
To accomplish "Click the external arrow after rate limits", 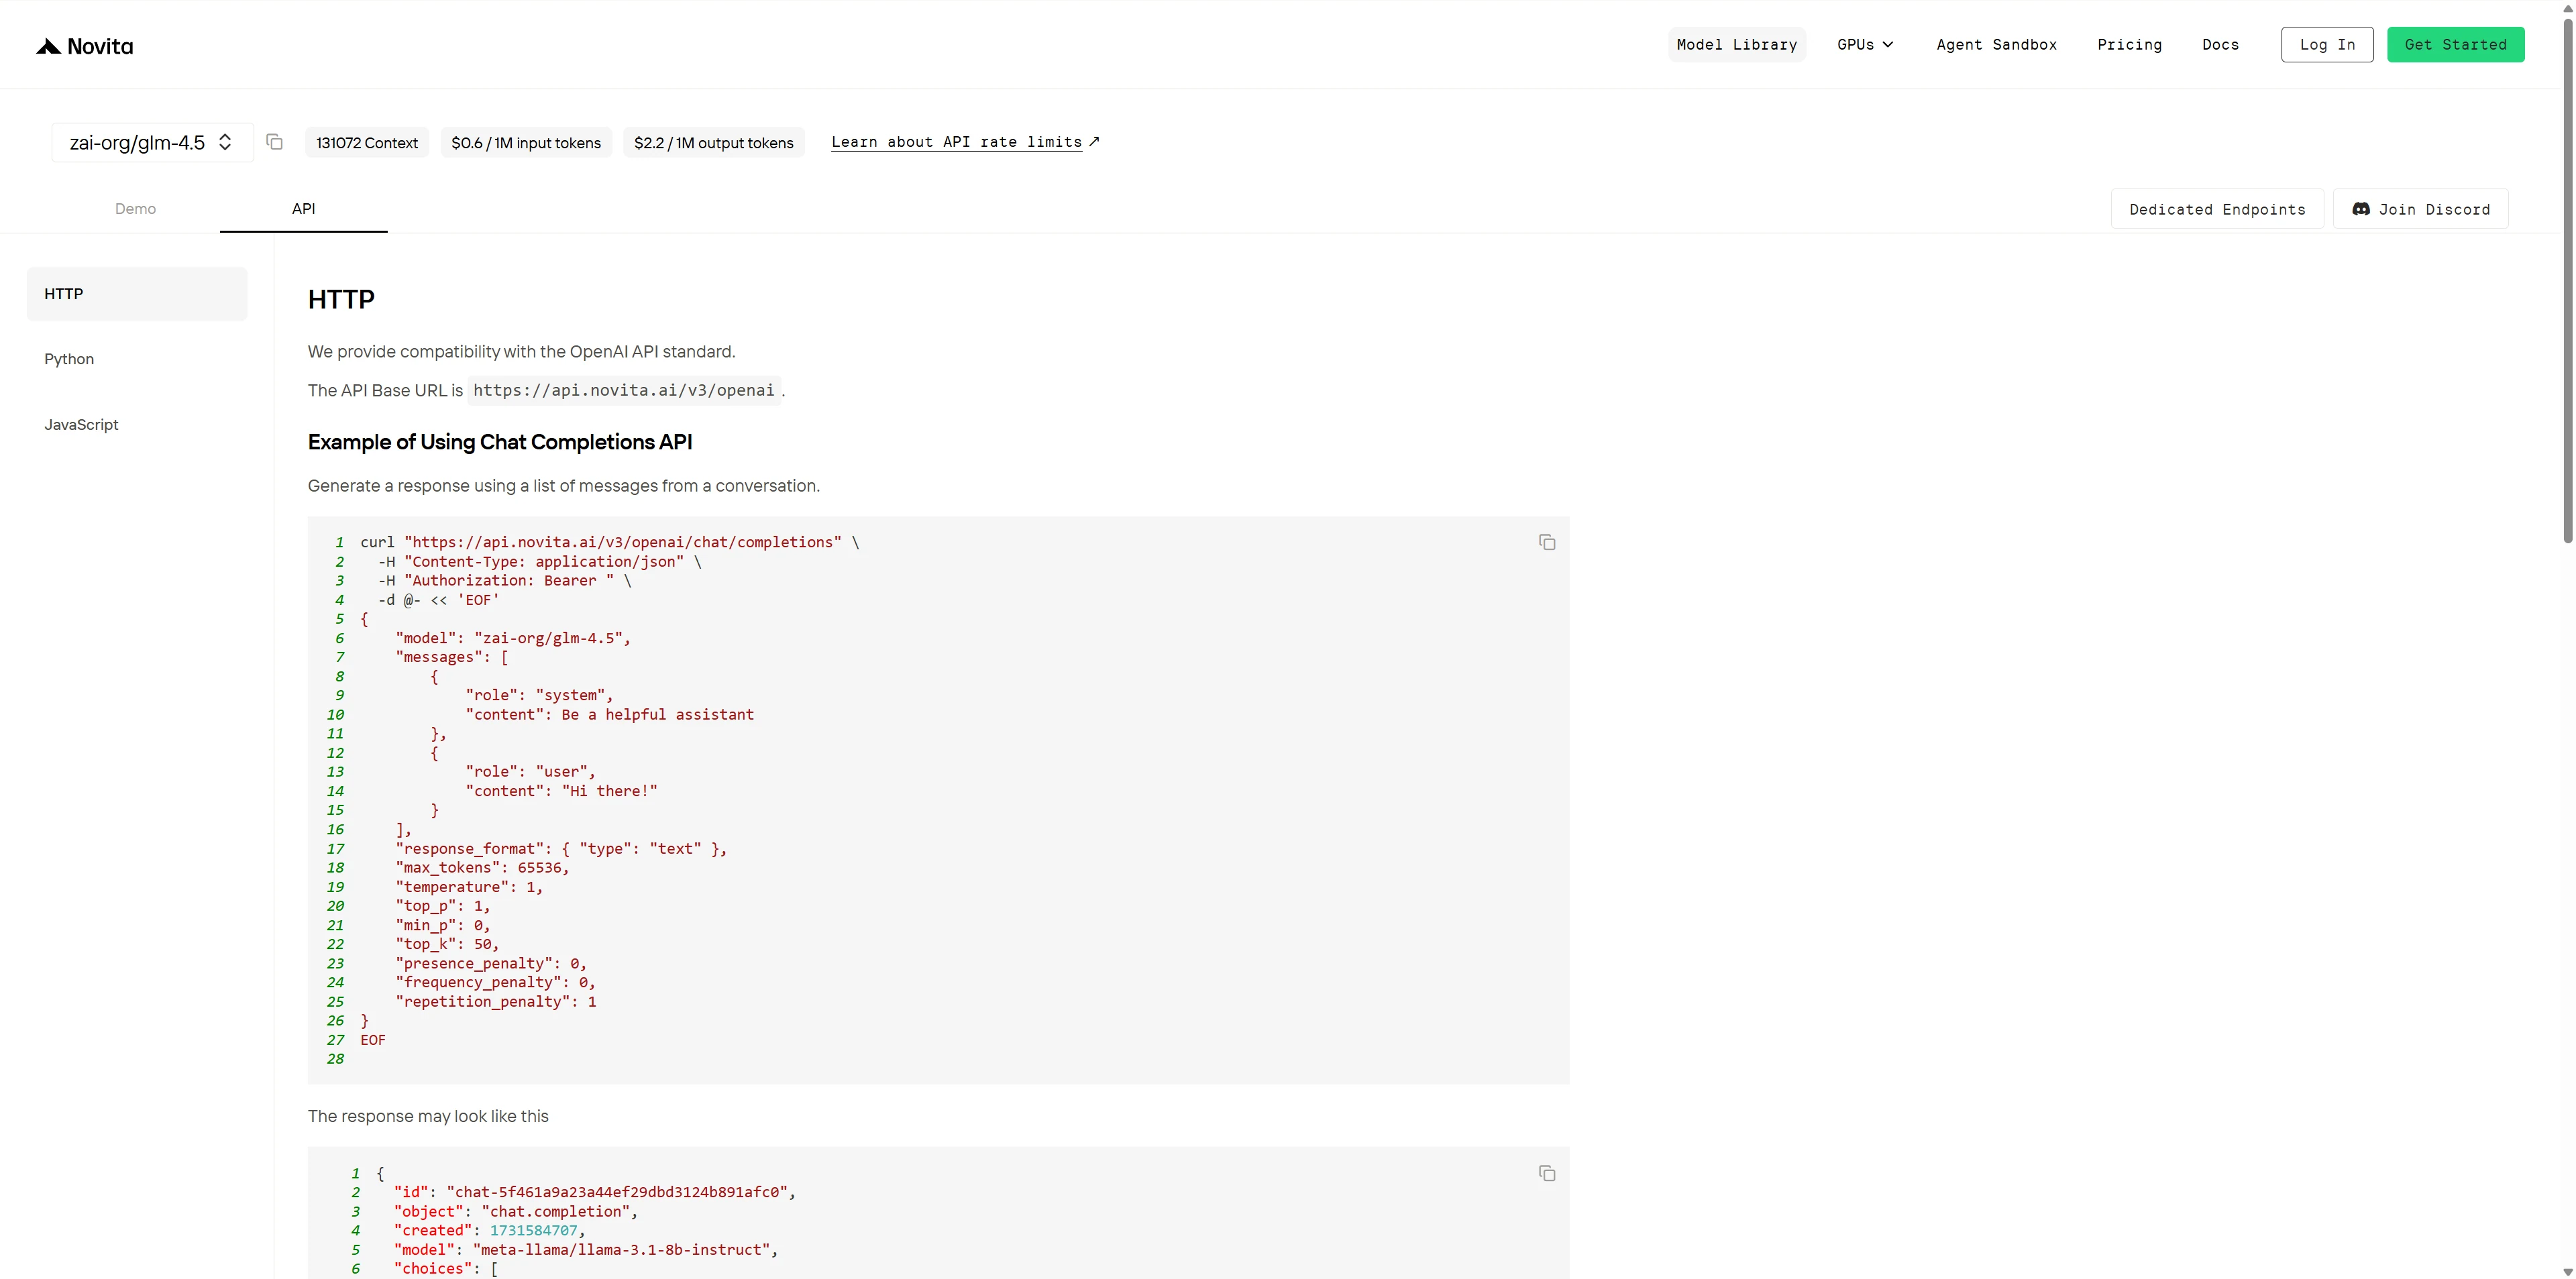I will [1094, 141].
